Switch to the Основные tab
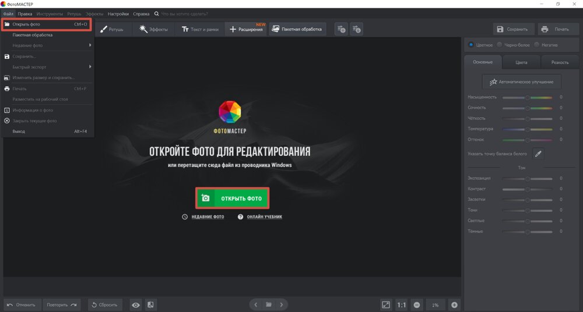 point(483,62)
